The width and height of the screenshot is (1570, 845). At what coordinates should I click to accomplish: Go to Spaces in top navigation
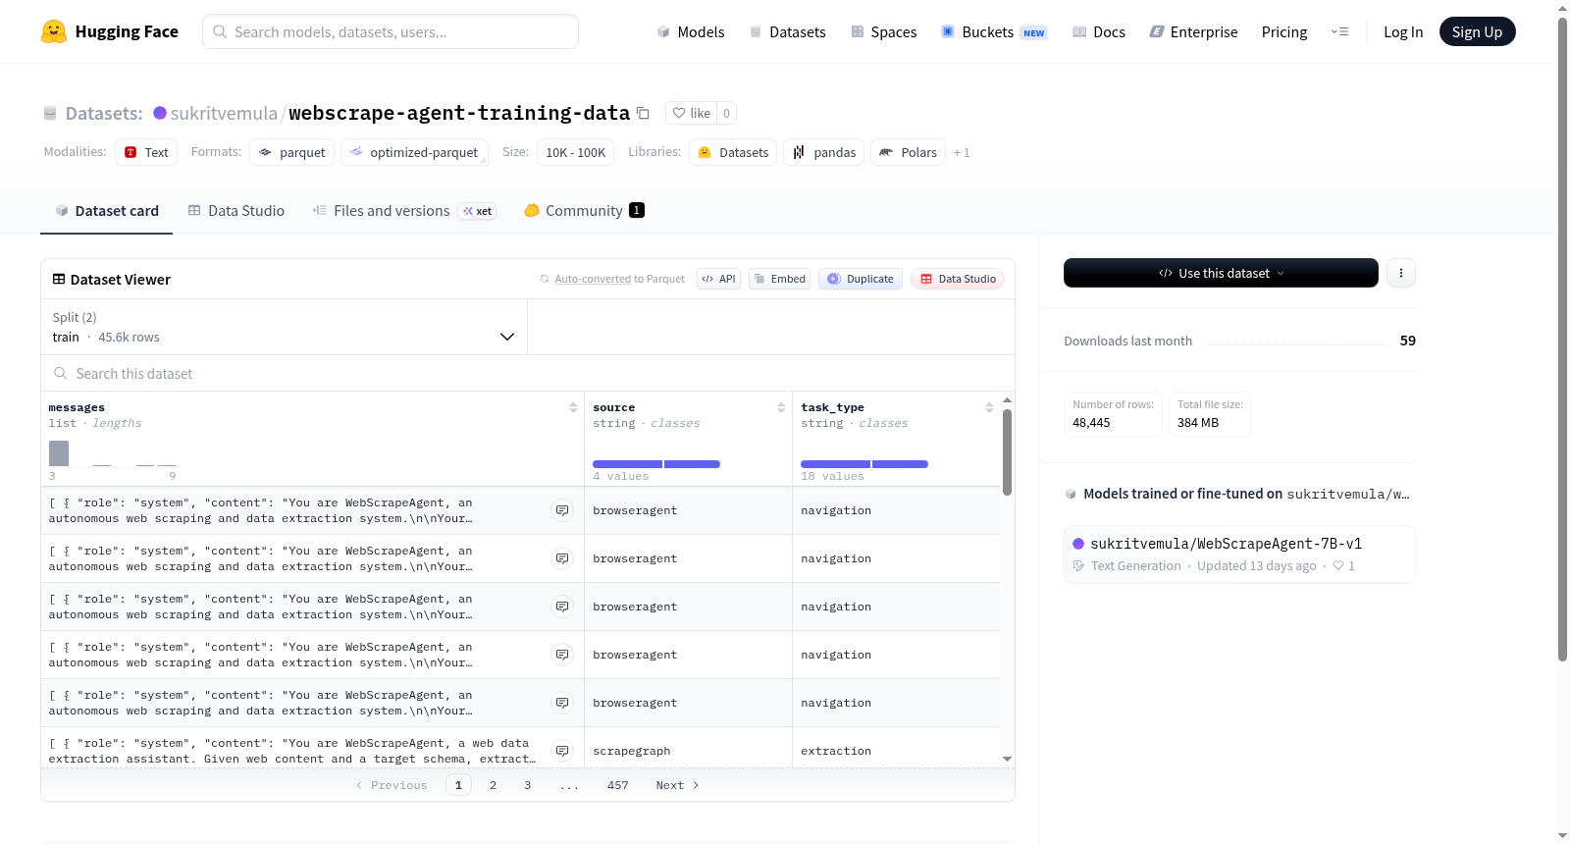tap(883, 31)
